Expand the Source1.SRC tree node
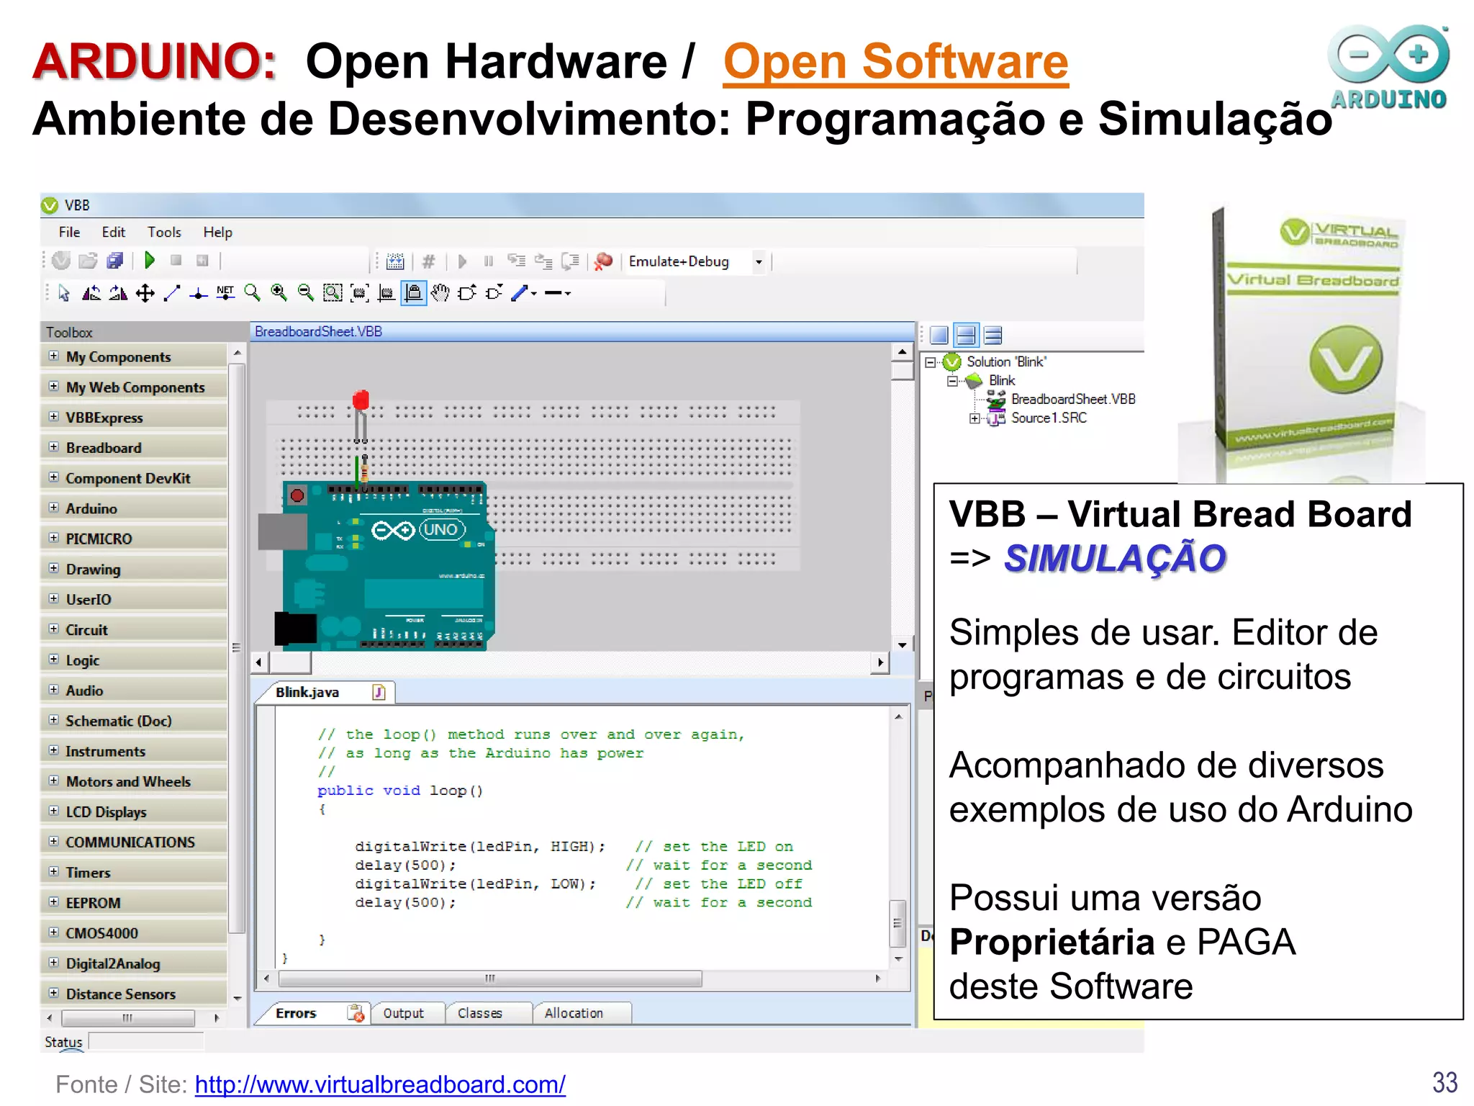 click(x=975, y=418)
